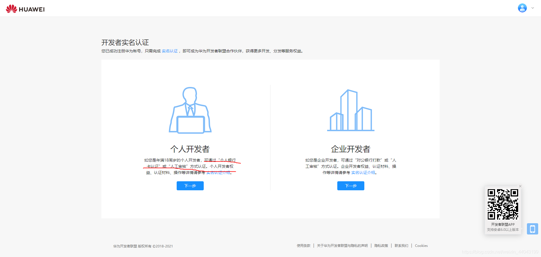Open 联系我们 footer link
Screen dimensions: 541x257
pyautogui.click(x=402, y=246)
